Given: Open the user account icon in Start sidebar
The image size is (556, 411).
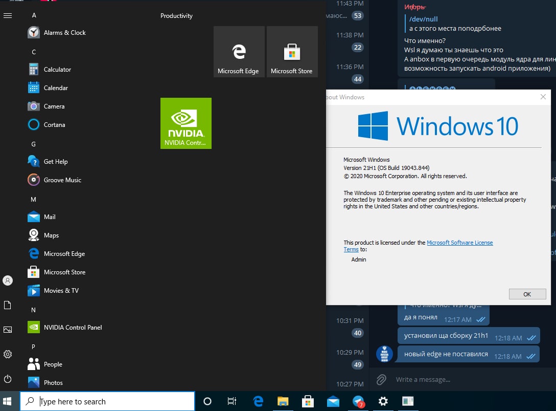Looking at the screenshot, I should [8, 280].
